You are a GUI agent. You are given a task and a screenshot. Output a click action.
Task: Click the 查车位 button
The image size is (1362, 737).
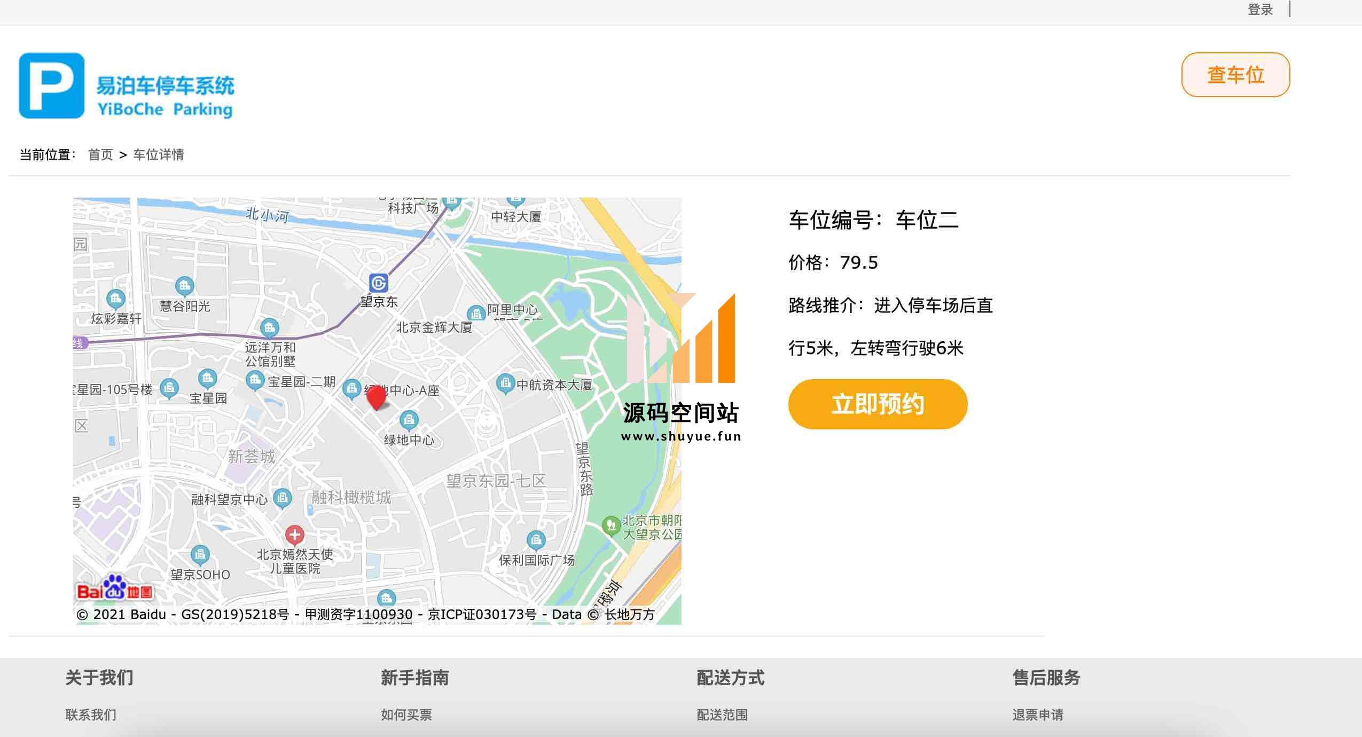[1235, 75]
